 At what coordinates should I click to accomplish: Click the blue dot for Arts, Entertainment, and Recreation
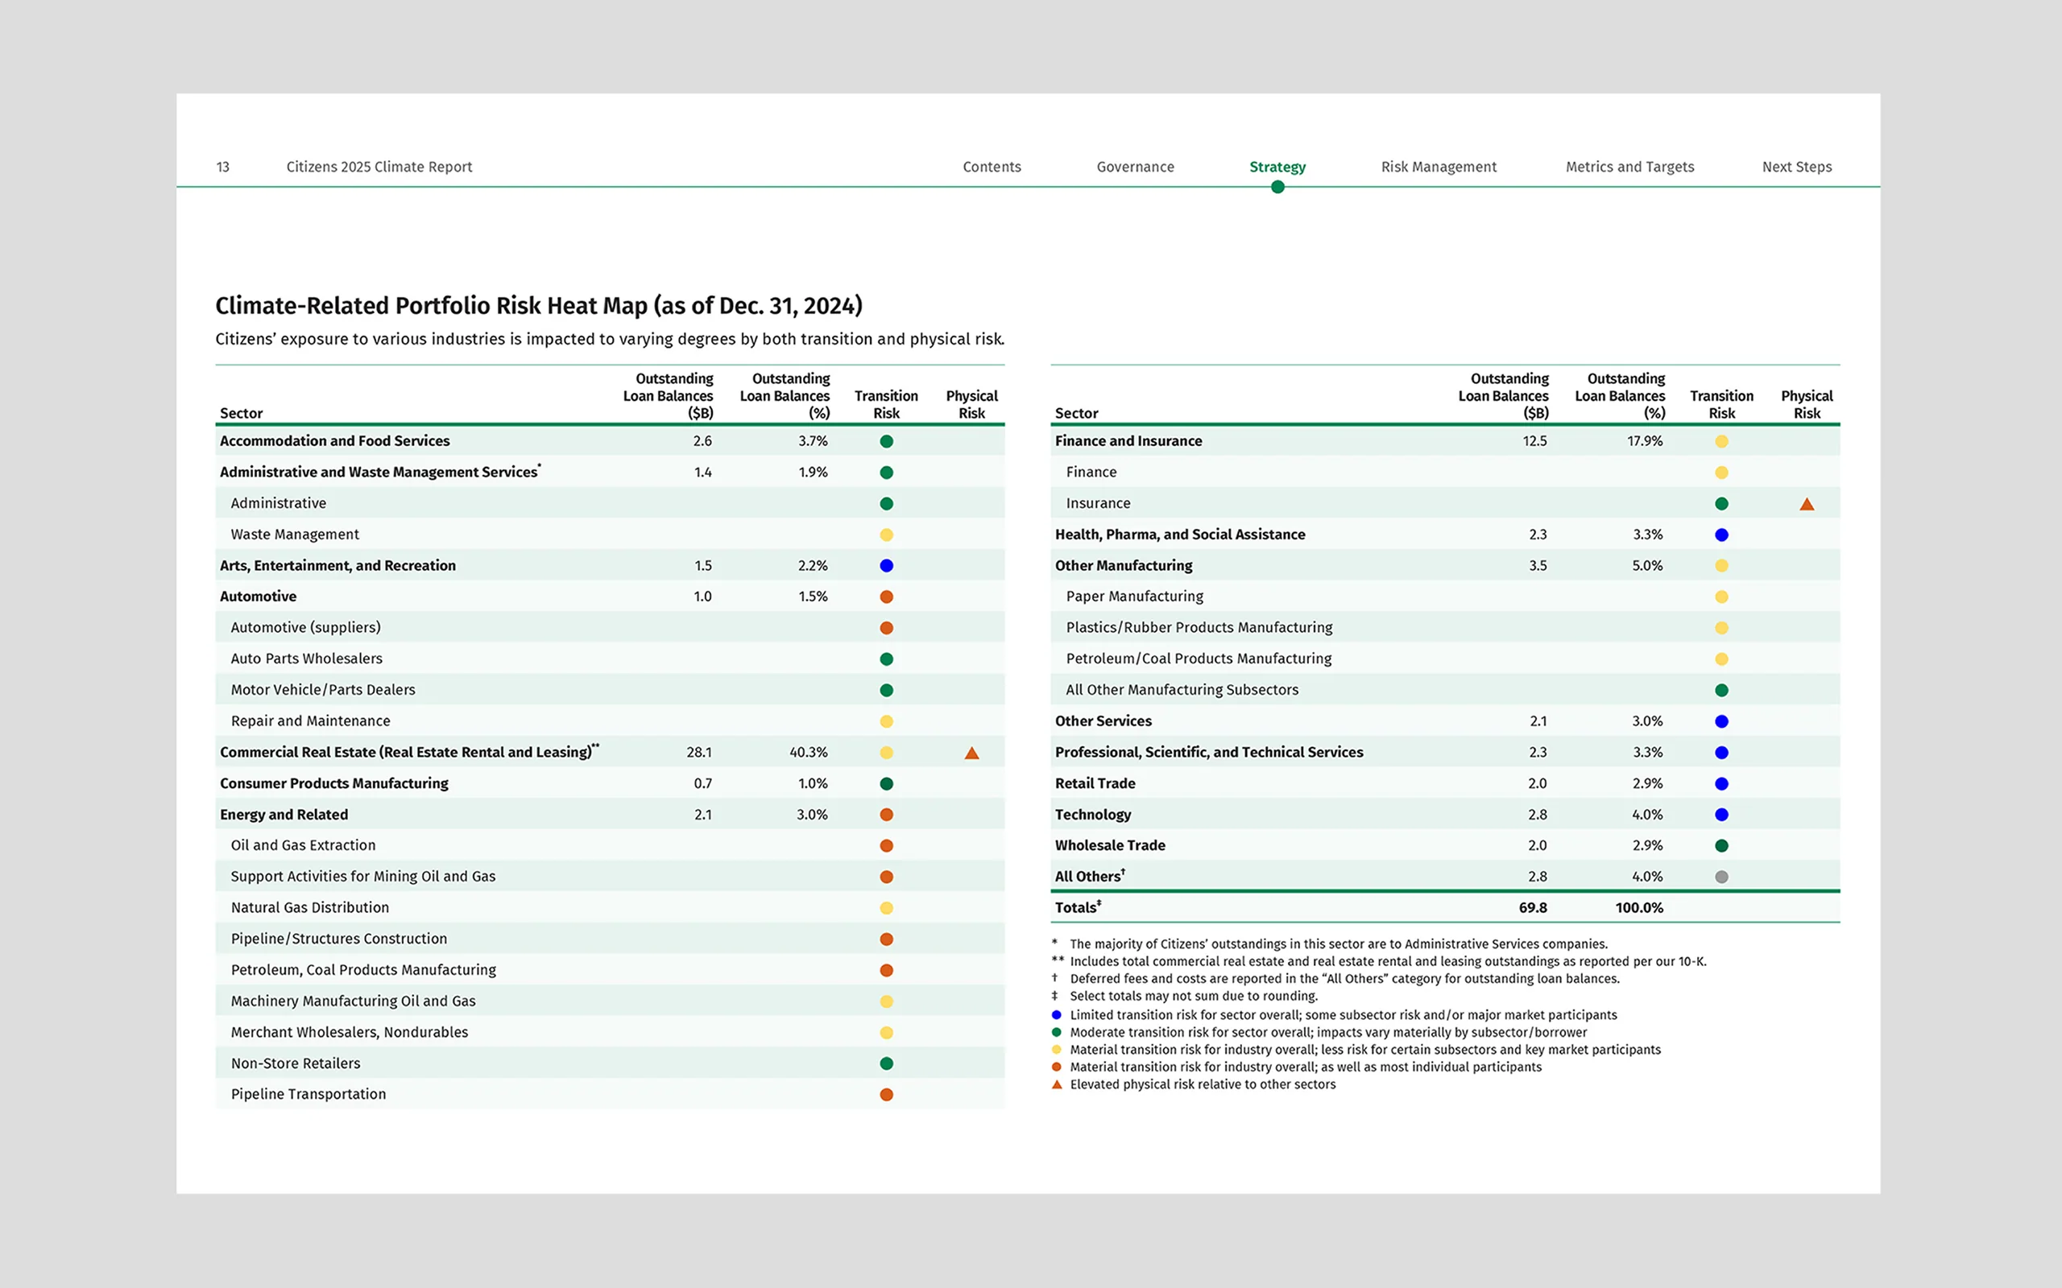[886, 566]
